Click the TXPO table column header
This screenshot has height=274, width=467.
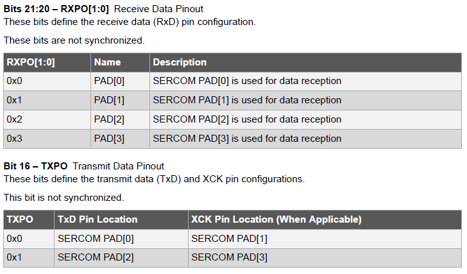click(20, 219)
